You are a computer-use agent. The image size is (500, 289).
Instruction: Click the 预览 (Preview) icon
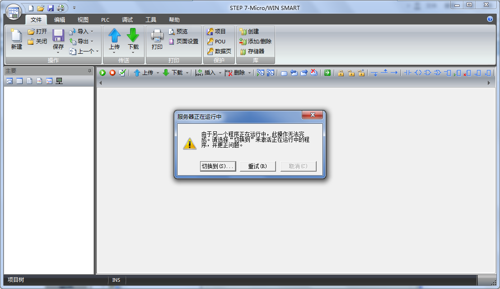[172, 32]
